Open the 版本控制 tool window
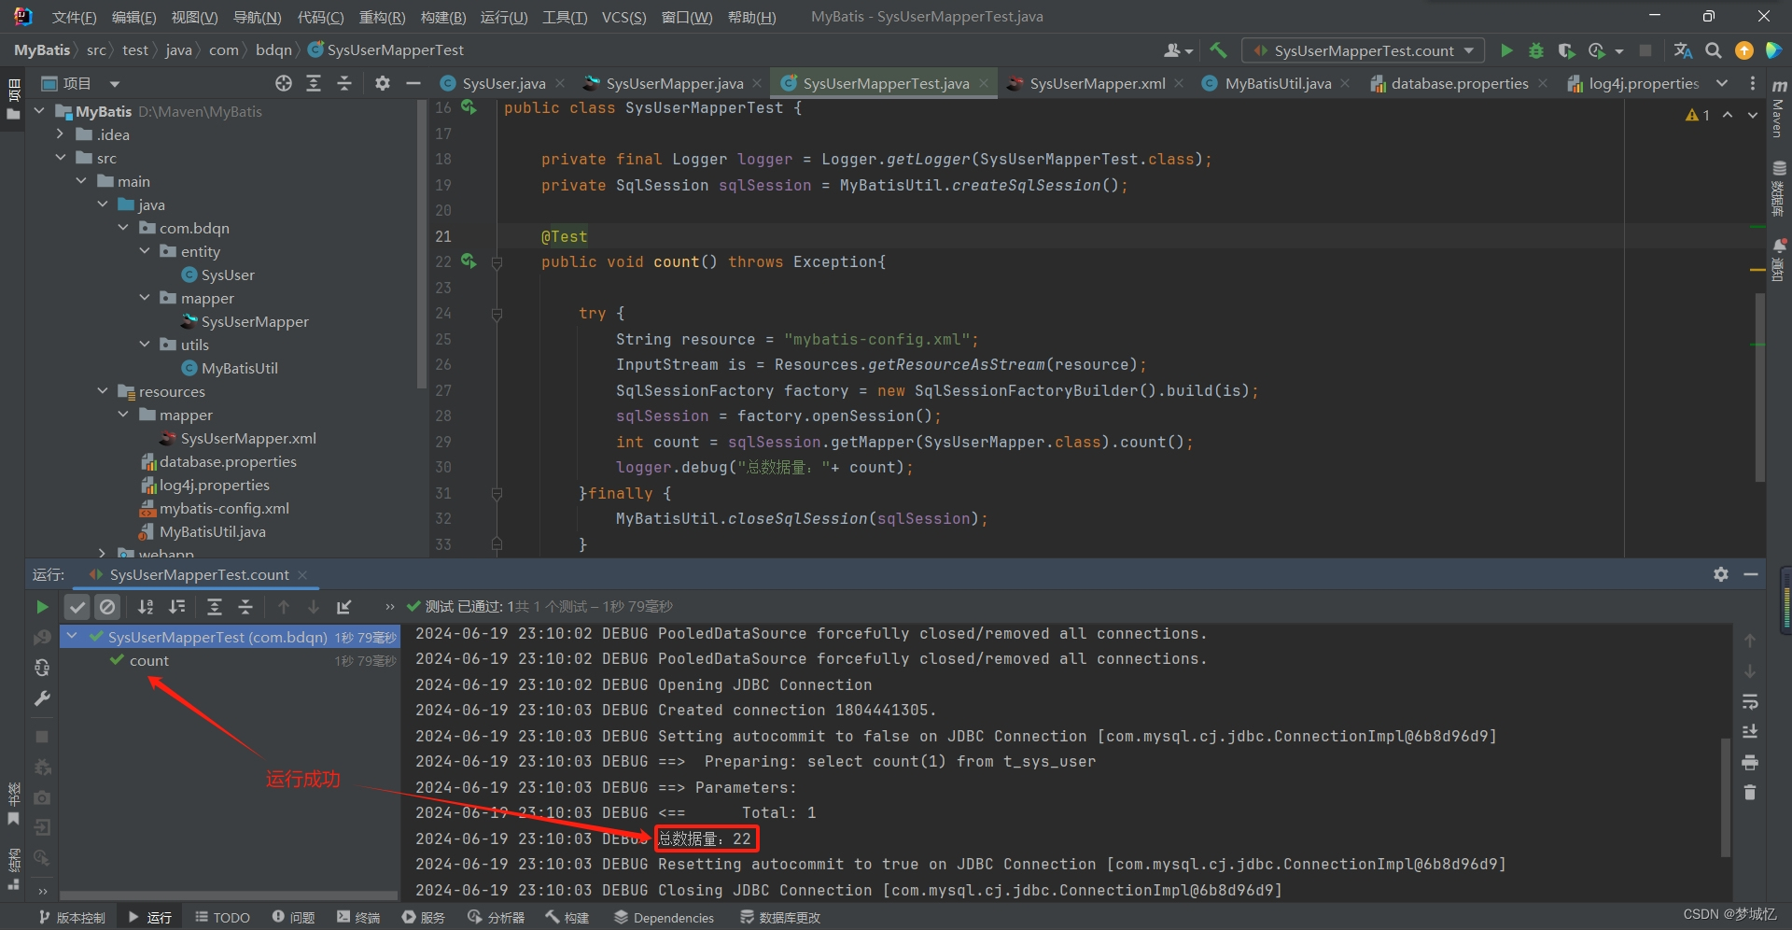Screen dimensions: 1792x930 [x=72, y=918]
